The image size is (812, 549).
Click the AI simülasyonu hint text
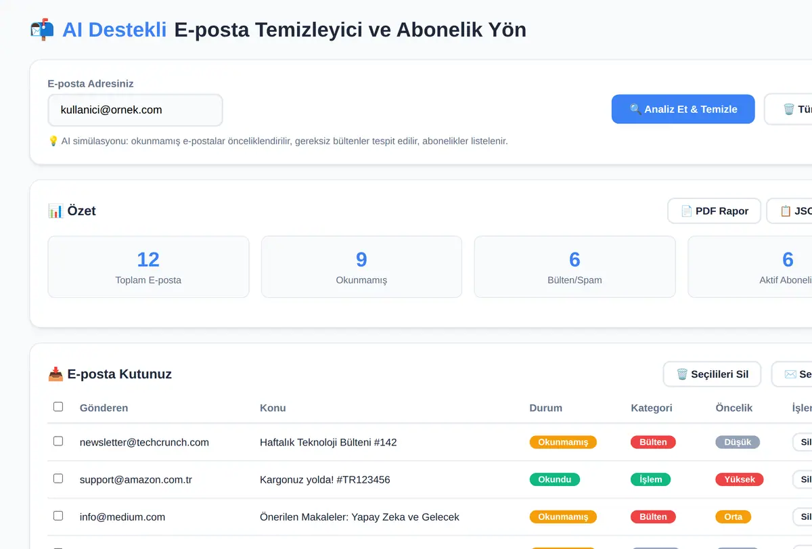pos(277,141)
